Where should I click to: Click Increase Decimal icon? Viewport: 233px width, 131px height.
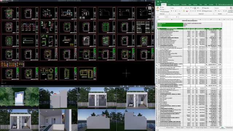224,11
